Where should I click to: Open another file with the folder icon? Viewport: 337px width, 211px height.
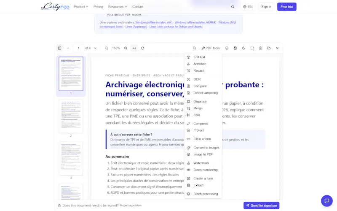click(269, 48)
